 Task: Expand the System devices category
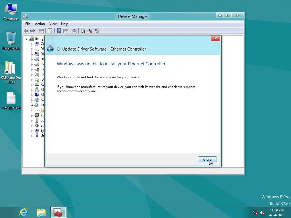[32, 131]
